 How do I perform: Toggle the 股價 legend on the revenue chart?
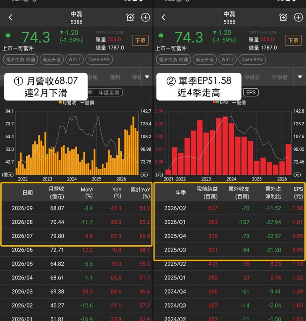(87, 103)
